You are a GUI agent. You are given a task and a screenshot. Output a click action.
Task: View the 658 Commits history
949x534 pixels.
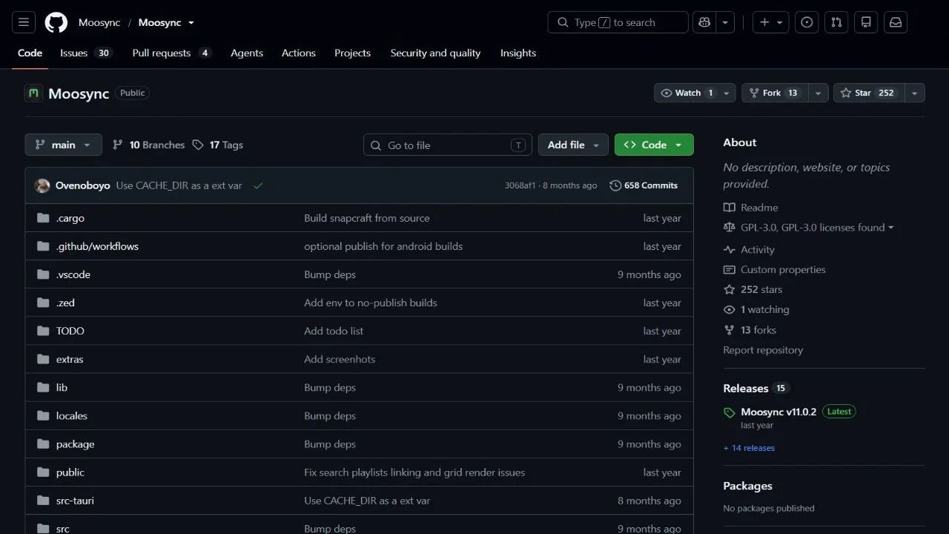coord(644,185)
